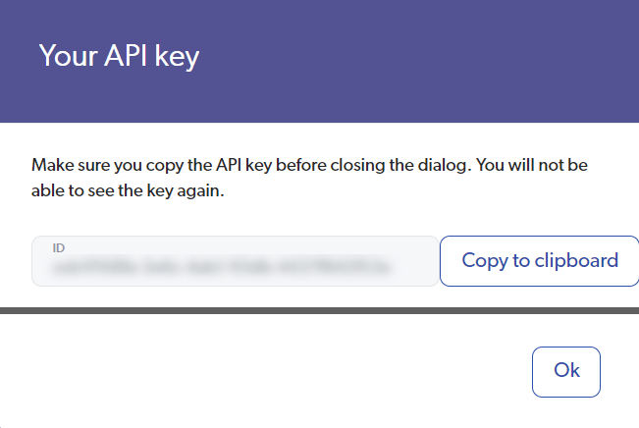Focus the read-only API key text box
Viewport: 639px width, 428px height.
235,261
